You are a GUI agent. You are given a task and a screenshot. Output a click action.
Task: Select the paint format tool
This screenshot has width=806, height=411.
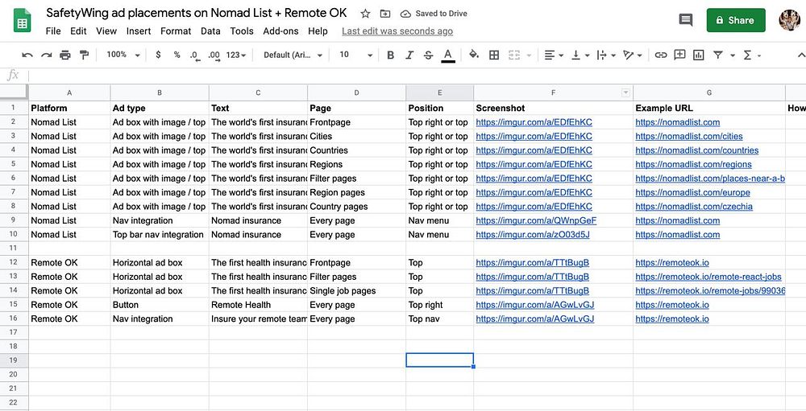[x=84, y=55]
